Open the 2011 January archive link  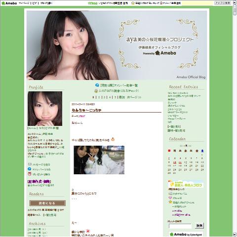point(37,229)
